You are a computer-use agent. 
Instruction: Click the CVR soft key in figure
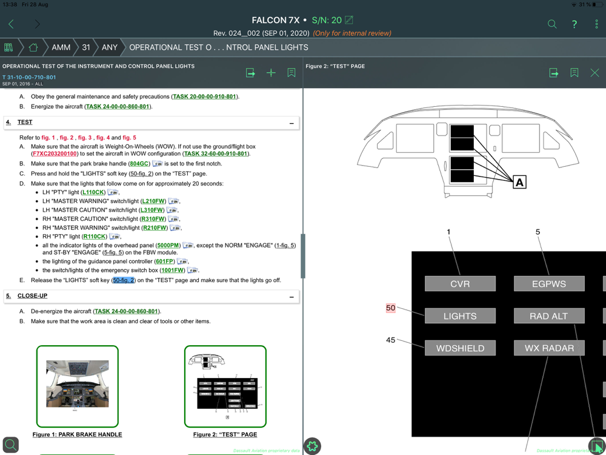point(460,283)
